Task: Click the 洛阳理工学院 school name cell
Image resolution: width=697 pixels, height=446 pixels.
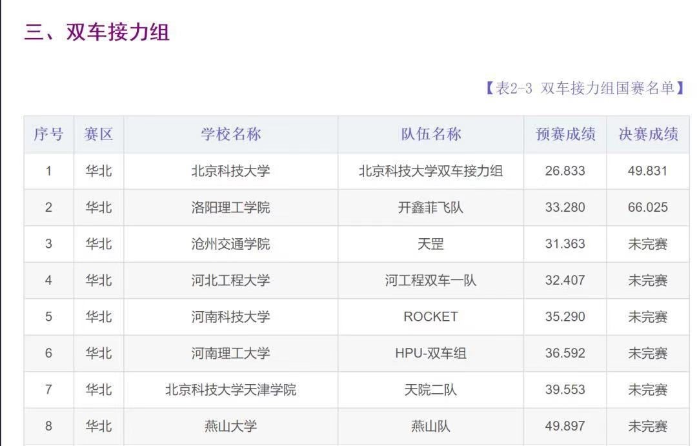Action: point(230,208)
